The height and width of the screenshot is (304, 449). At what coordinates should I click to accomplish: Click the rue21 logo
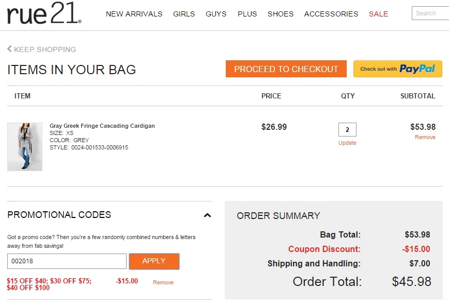44,13
